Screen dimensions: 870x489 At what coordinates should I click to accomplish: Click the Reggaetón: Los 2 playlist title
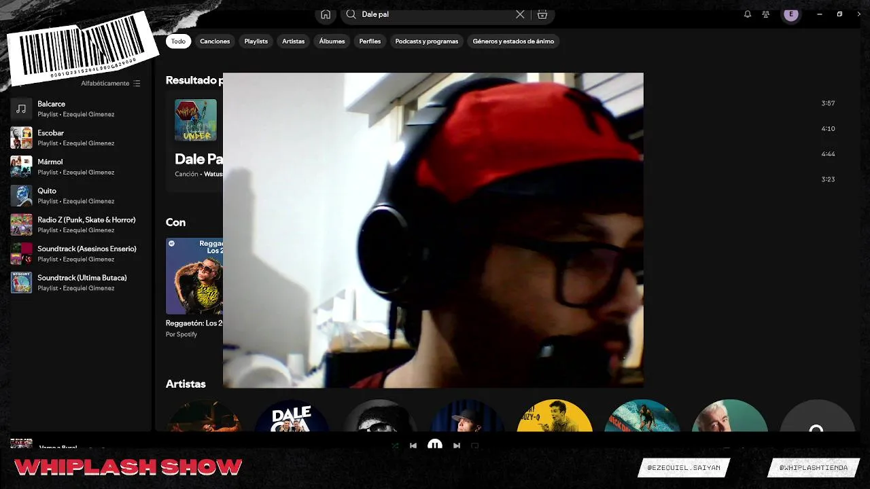pyautogui.click(x=194, y=323)
